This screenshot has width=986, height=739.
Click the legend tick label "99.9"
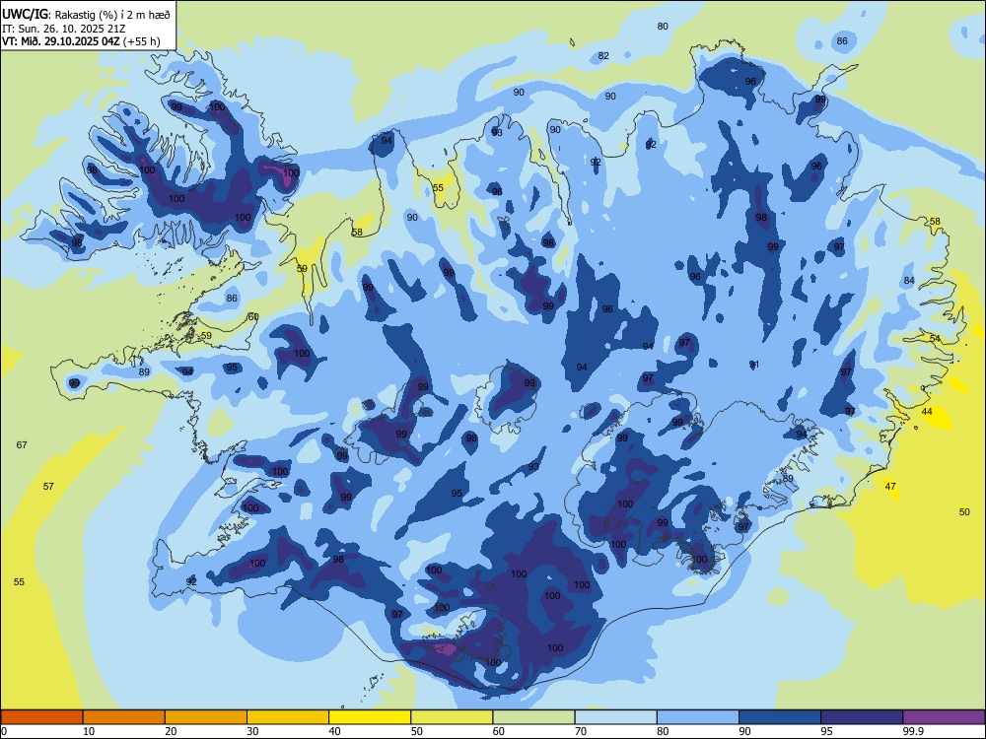[x=913, y=731]
